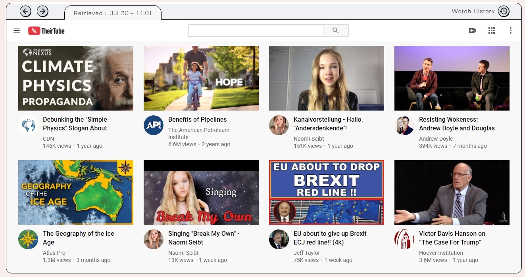Click "3.6M views · 1 year ago" text

448,260
